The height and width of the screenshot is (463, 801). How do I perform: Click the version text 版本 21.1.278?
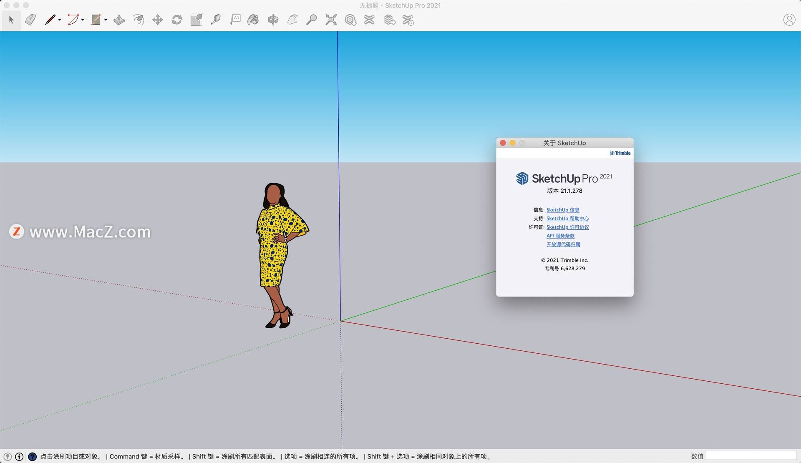564,191
